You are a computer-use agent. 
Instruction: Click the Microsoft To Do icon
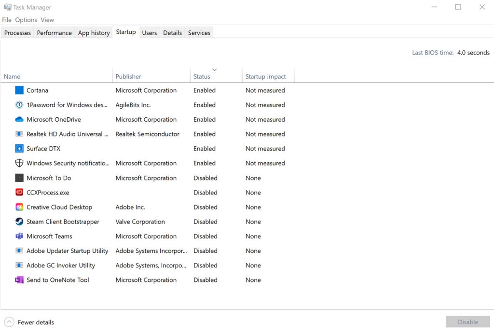(19, 178)
